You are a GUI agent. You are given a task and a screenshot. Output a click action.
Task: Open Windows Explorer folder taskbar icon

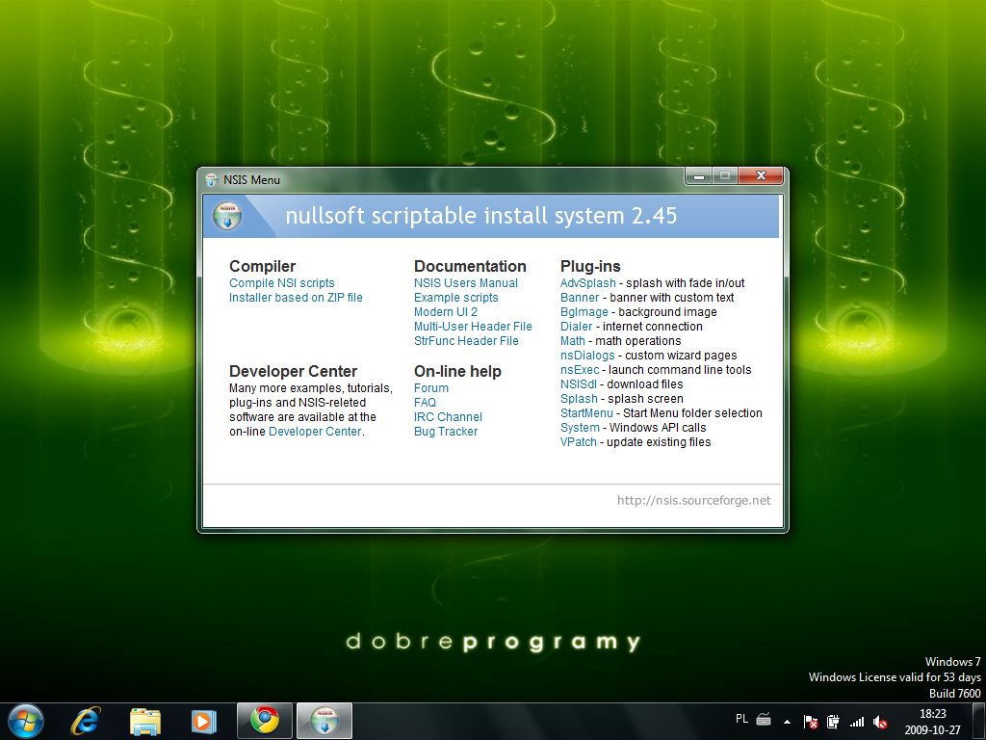tap(145, 722)
